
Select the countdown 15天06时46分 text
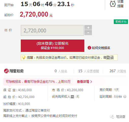[39, 4]
